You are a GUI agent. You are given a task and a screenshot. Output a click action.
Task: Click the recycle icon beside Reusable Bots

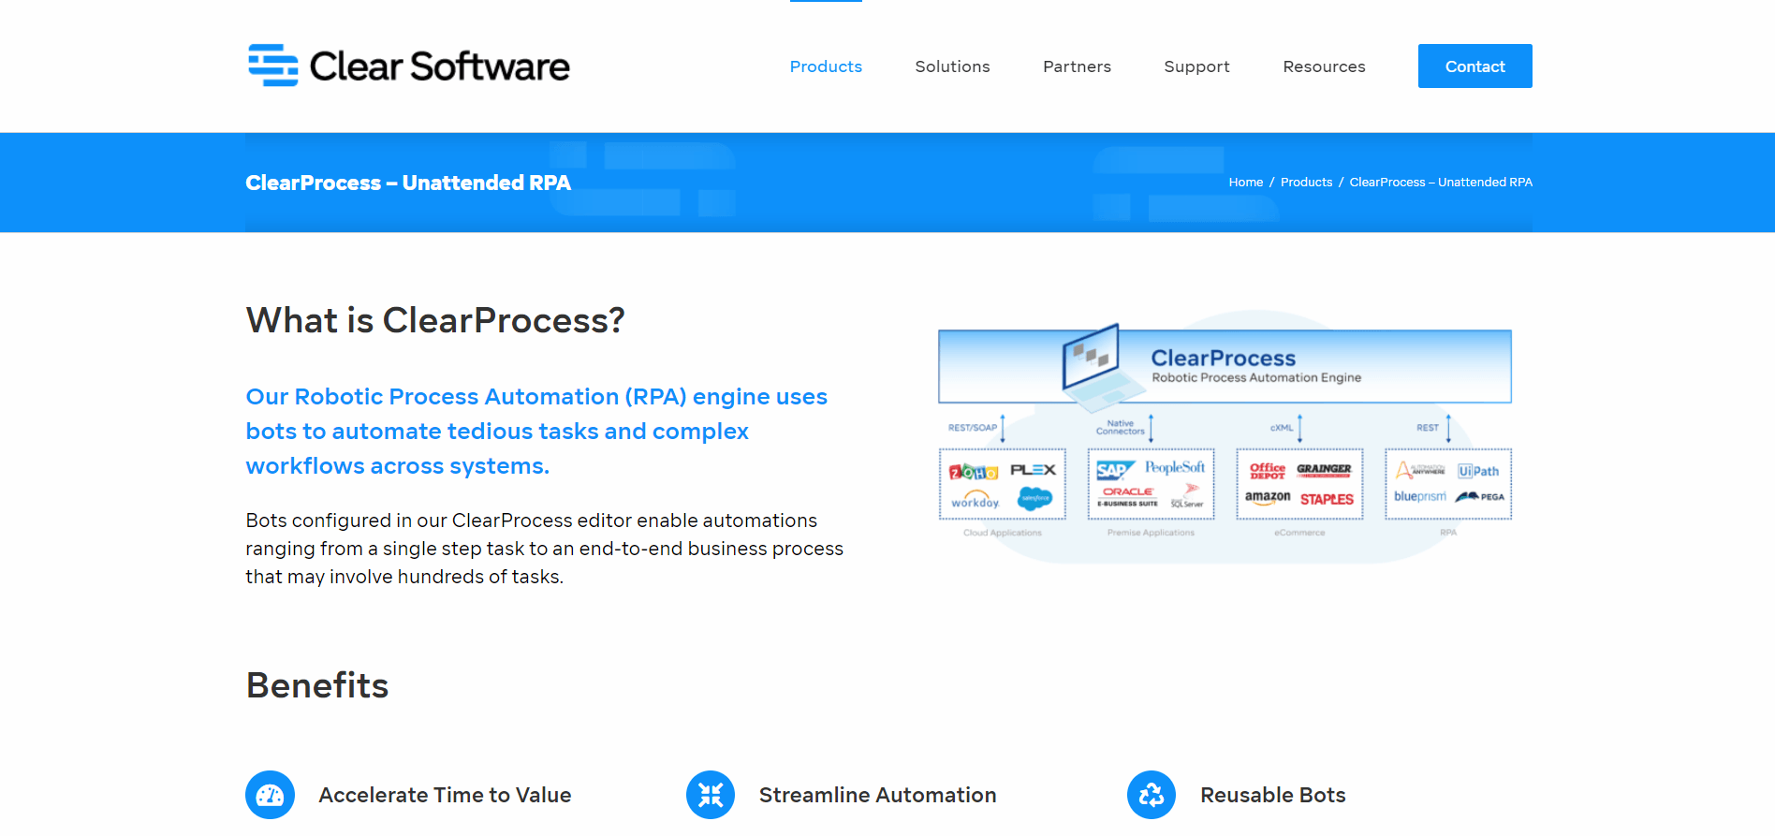pyautogui.click(x=1152, y=795)
